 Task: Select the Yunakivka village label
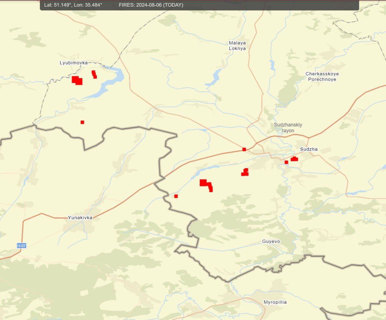pos(80,218)
